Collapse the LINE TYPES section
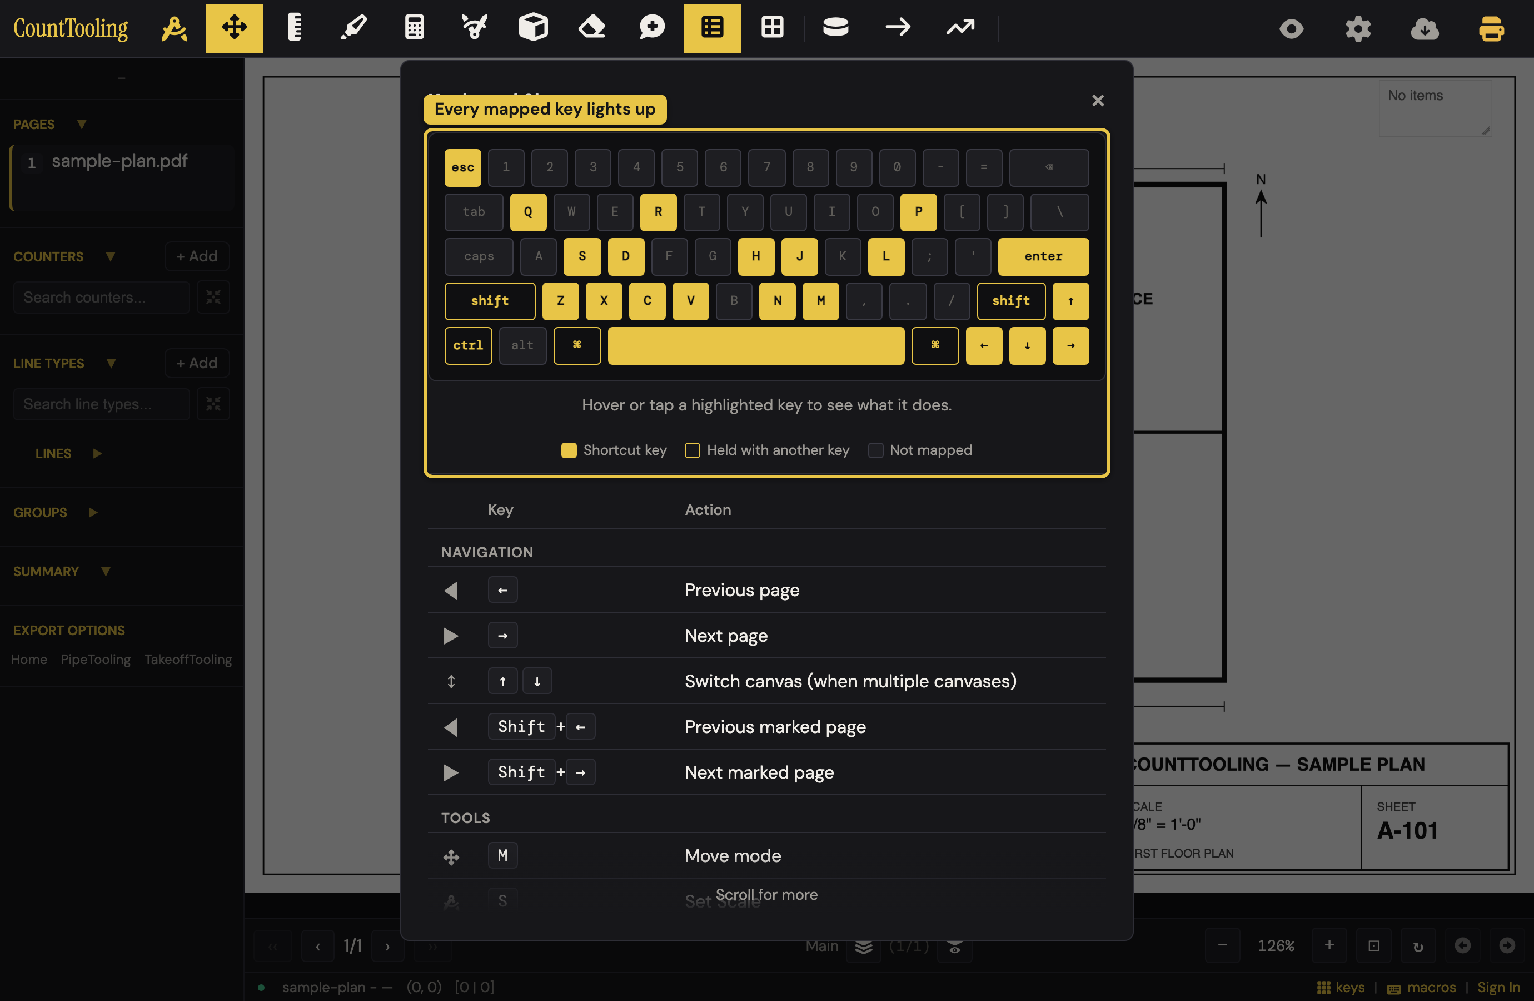 click(111, 363)
